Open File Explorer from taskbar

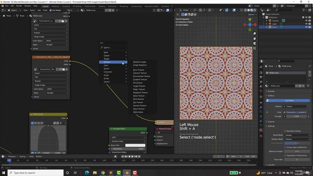coord(95,173)
